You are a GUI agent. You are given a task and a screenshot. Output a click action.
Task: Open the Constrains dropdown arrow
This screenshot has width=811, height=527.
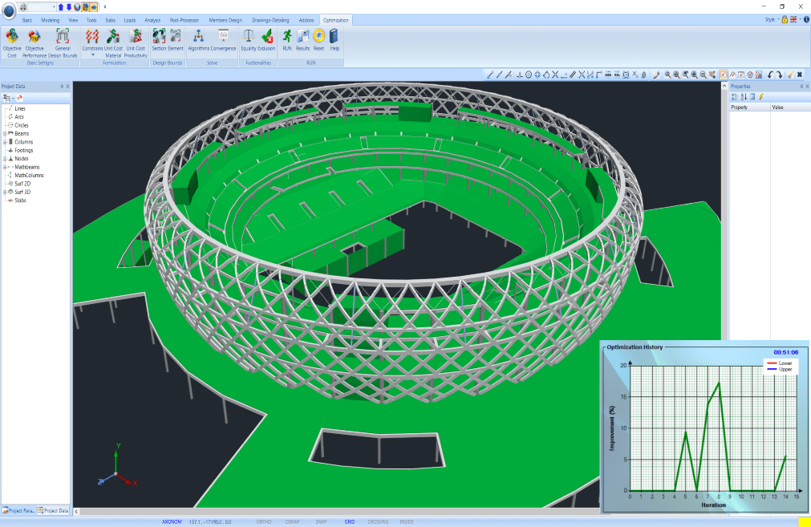click(92, 55)
